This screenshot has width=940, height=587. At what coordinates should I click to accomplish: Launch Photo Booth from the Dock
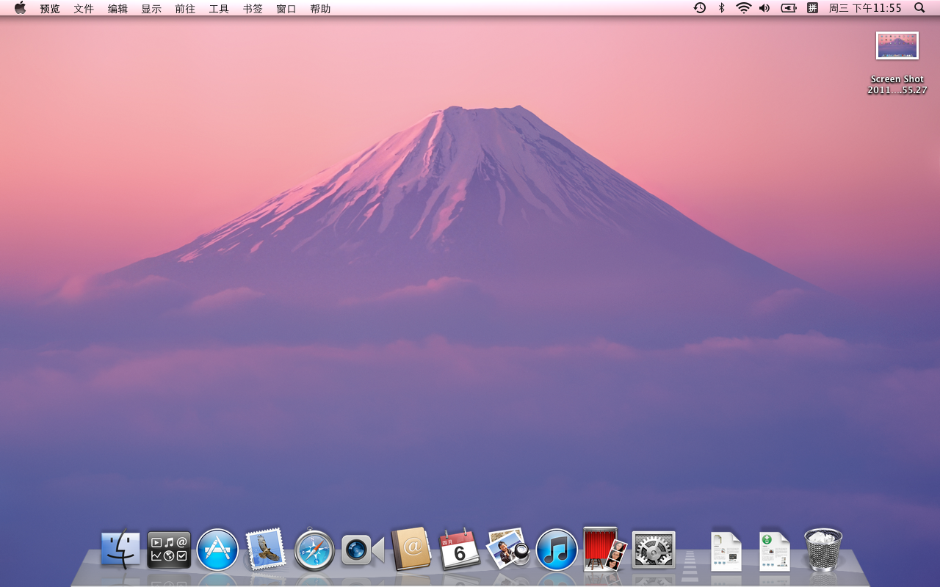tap(604, 549)
